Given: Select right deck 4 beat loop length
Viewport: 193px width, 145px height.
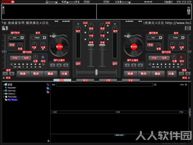Looking at the screenshot, I should pyautogui.click(x=170, y=64).
